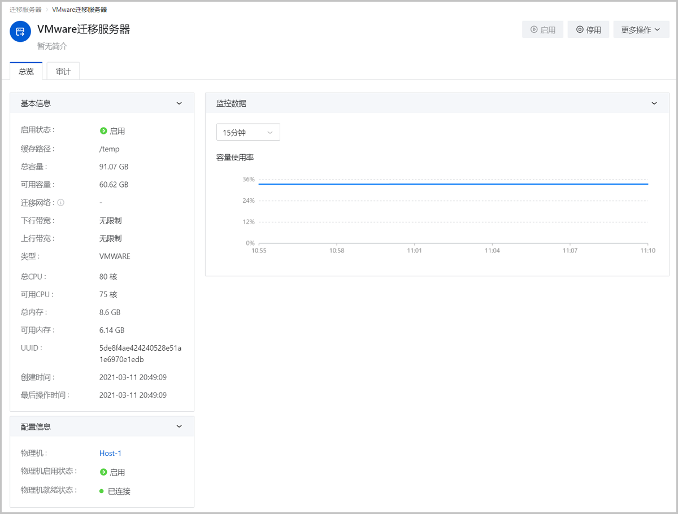Click the info icon next to 迁移网络

pos(61,202)
